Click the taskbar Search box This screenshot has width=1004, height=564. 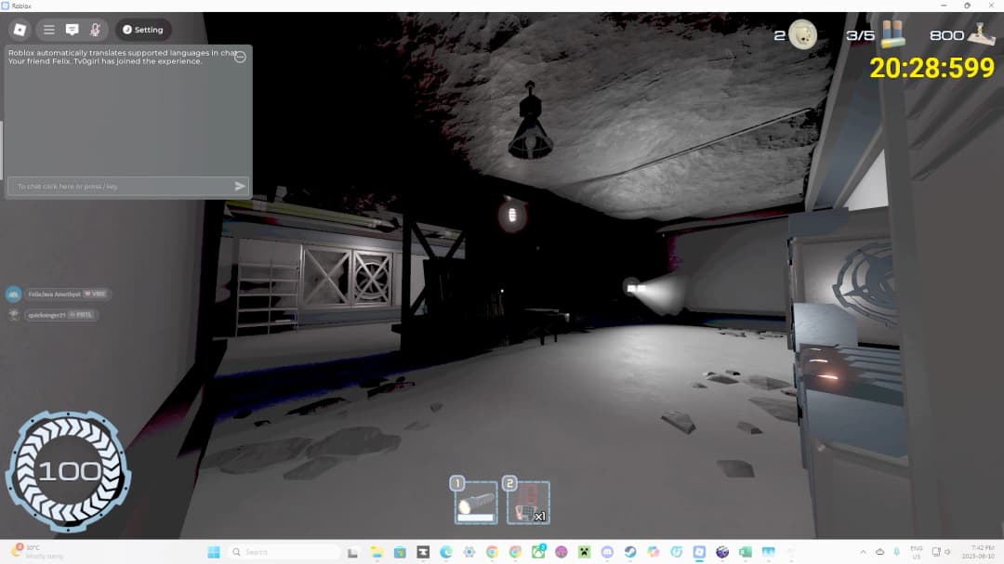coord(284,552)
